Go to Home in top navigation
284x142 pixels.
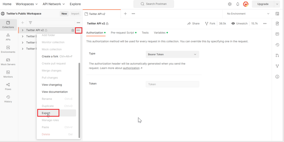pyautogui.click(x=7, y=4)
